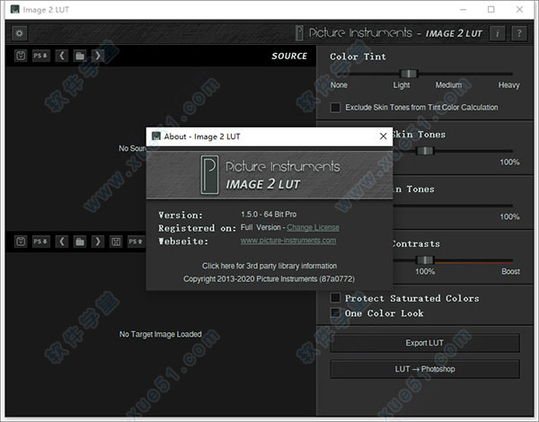Screen dimensions: 539x422
Task: Click the LUT → Photoshop button
Action: [x=425, y=369]
